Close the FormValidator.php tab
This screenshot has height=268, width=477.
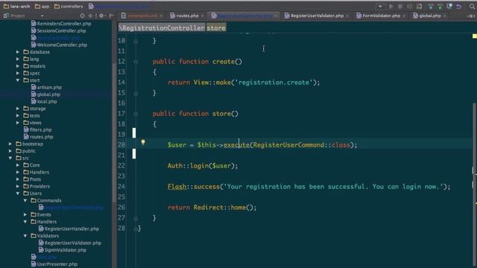pyautogui.click(x=404, y=16)
